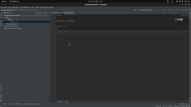Open the Terminal tool window
The height and width of the screenshot is (107, 191).
click(x=28, y=104)
